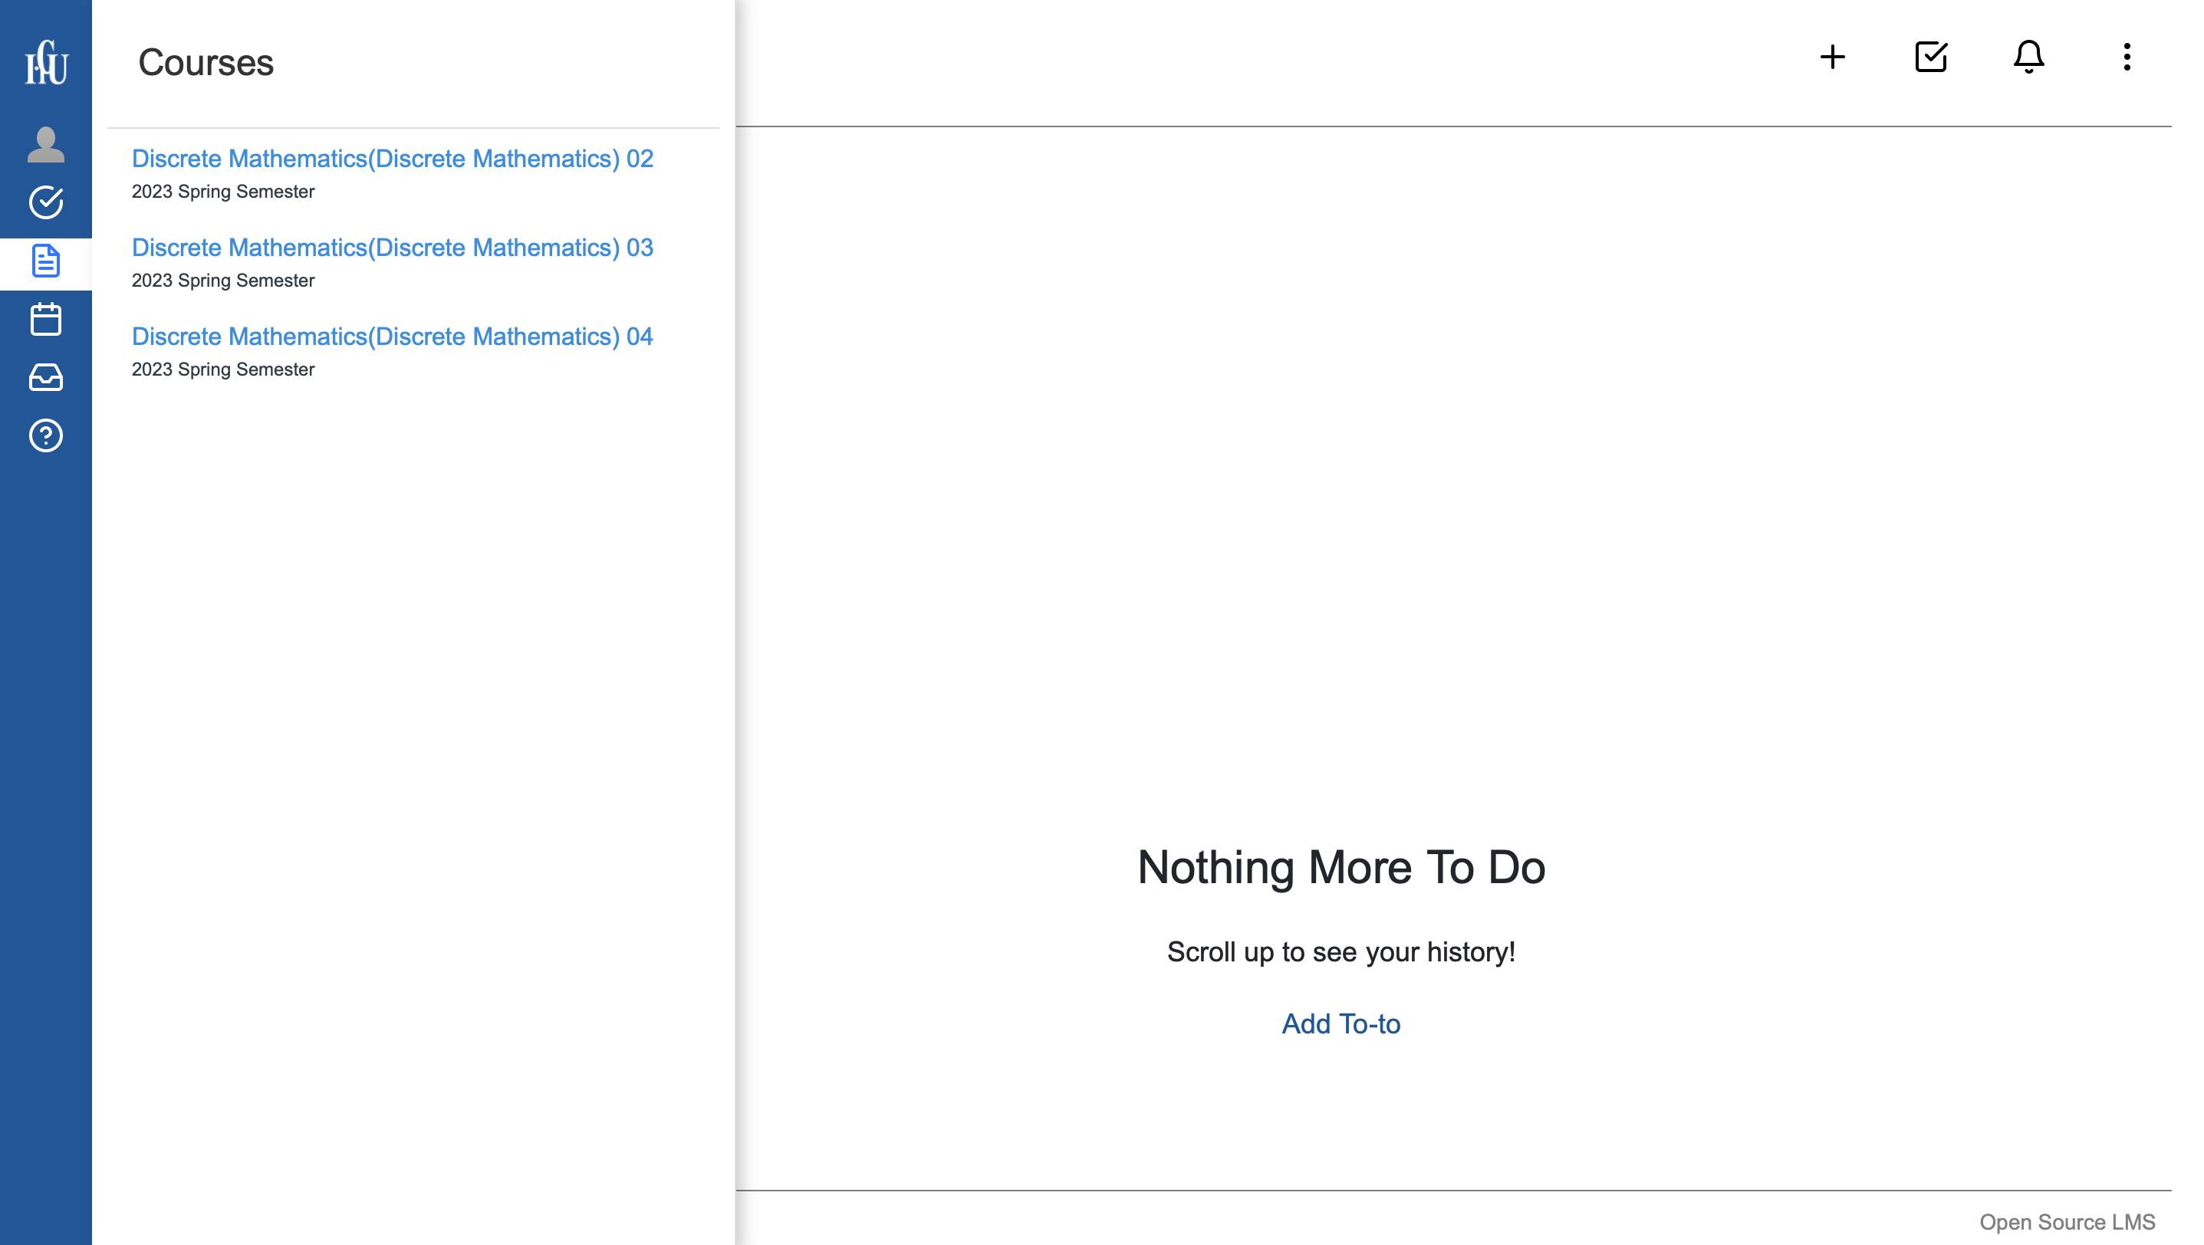Click the plus icon to add item
Screen dimensions: 2204x1245
1832,57
